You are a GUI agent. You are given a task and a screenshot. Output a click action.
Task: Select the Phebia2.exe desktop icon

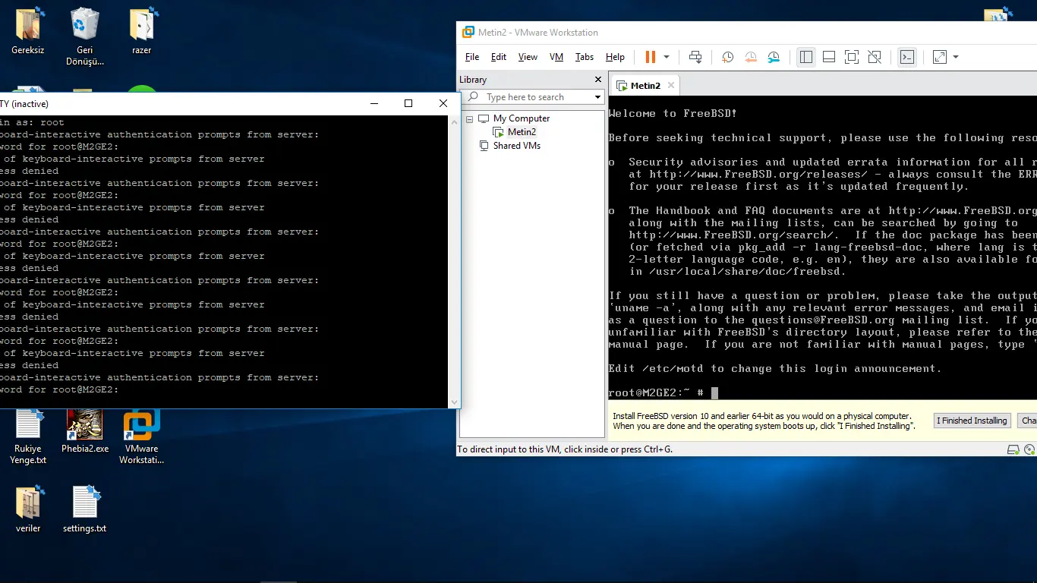click(85, 430)
